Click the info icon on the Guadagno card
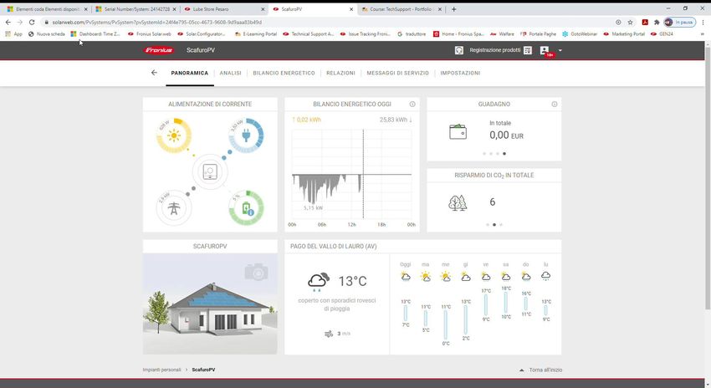711x388 pixels. tap(555, 105)
